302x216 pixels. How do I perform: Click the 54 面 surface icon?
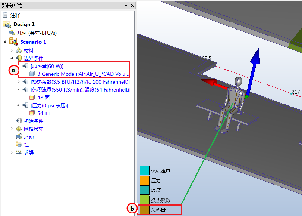pyautogui.click(x=32, y=113)
